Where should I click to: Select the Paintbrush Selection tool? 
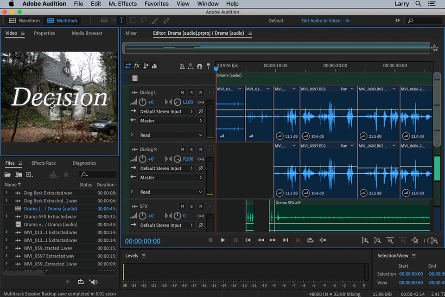(155, 20)
